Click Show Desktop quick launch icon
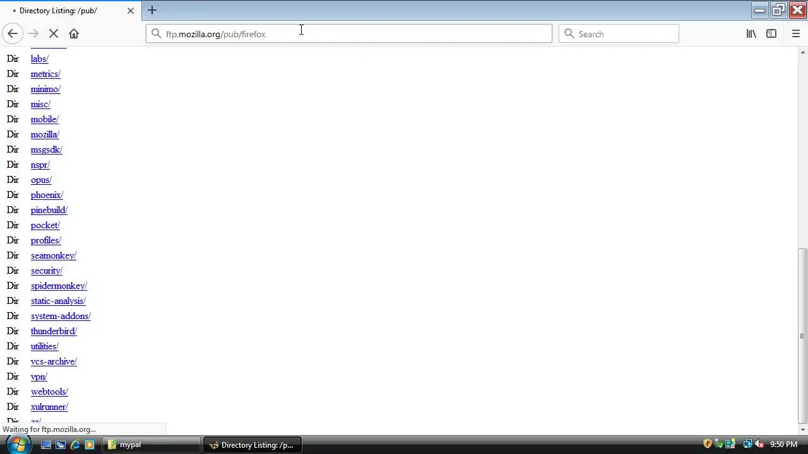Viewport: 808px width, 454px height. coord(46,445)
